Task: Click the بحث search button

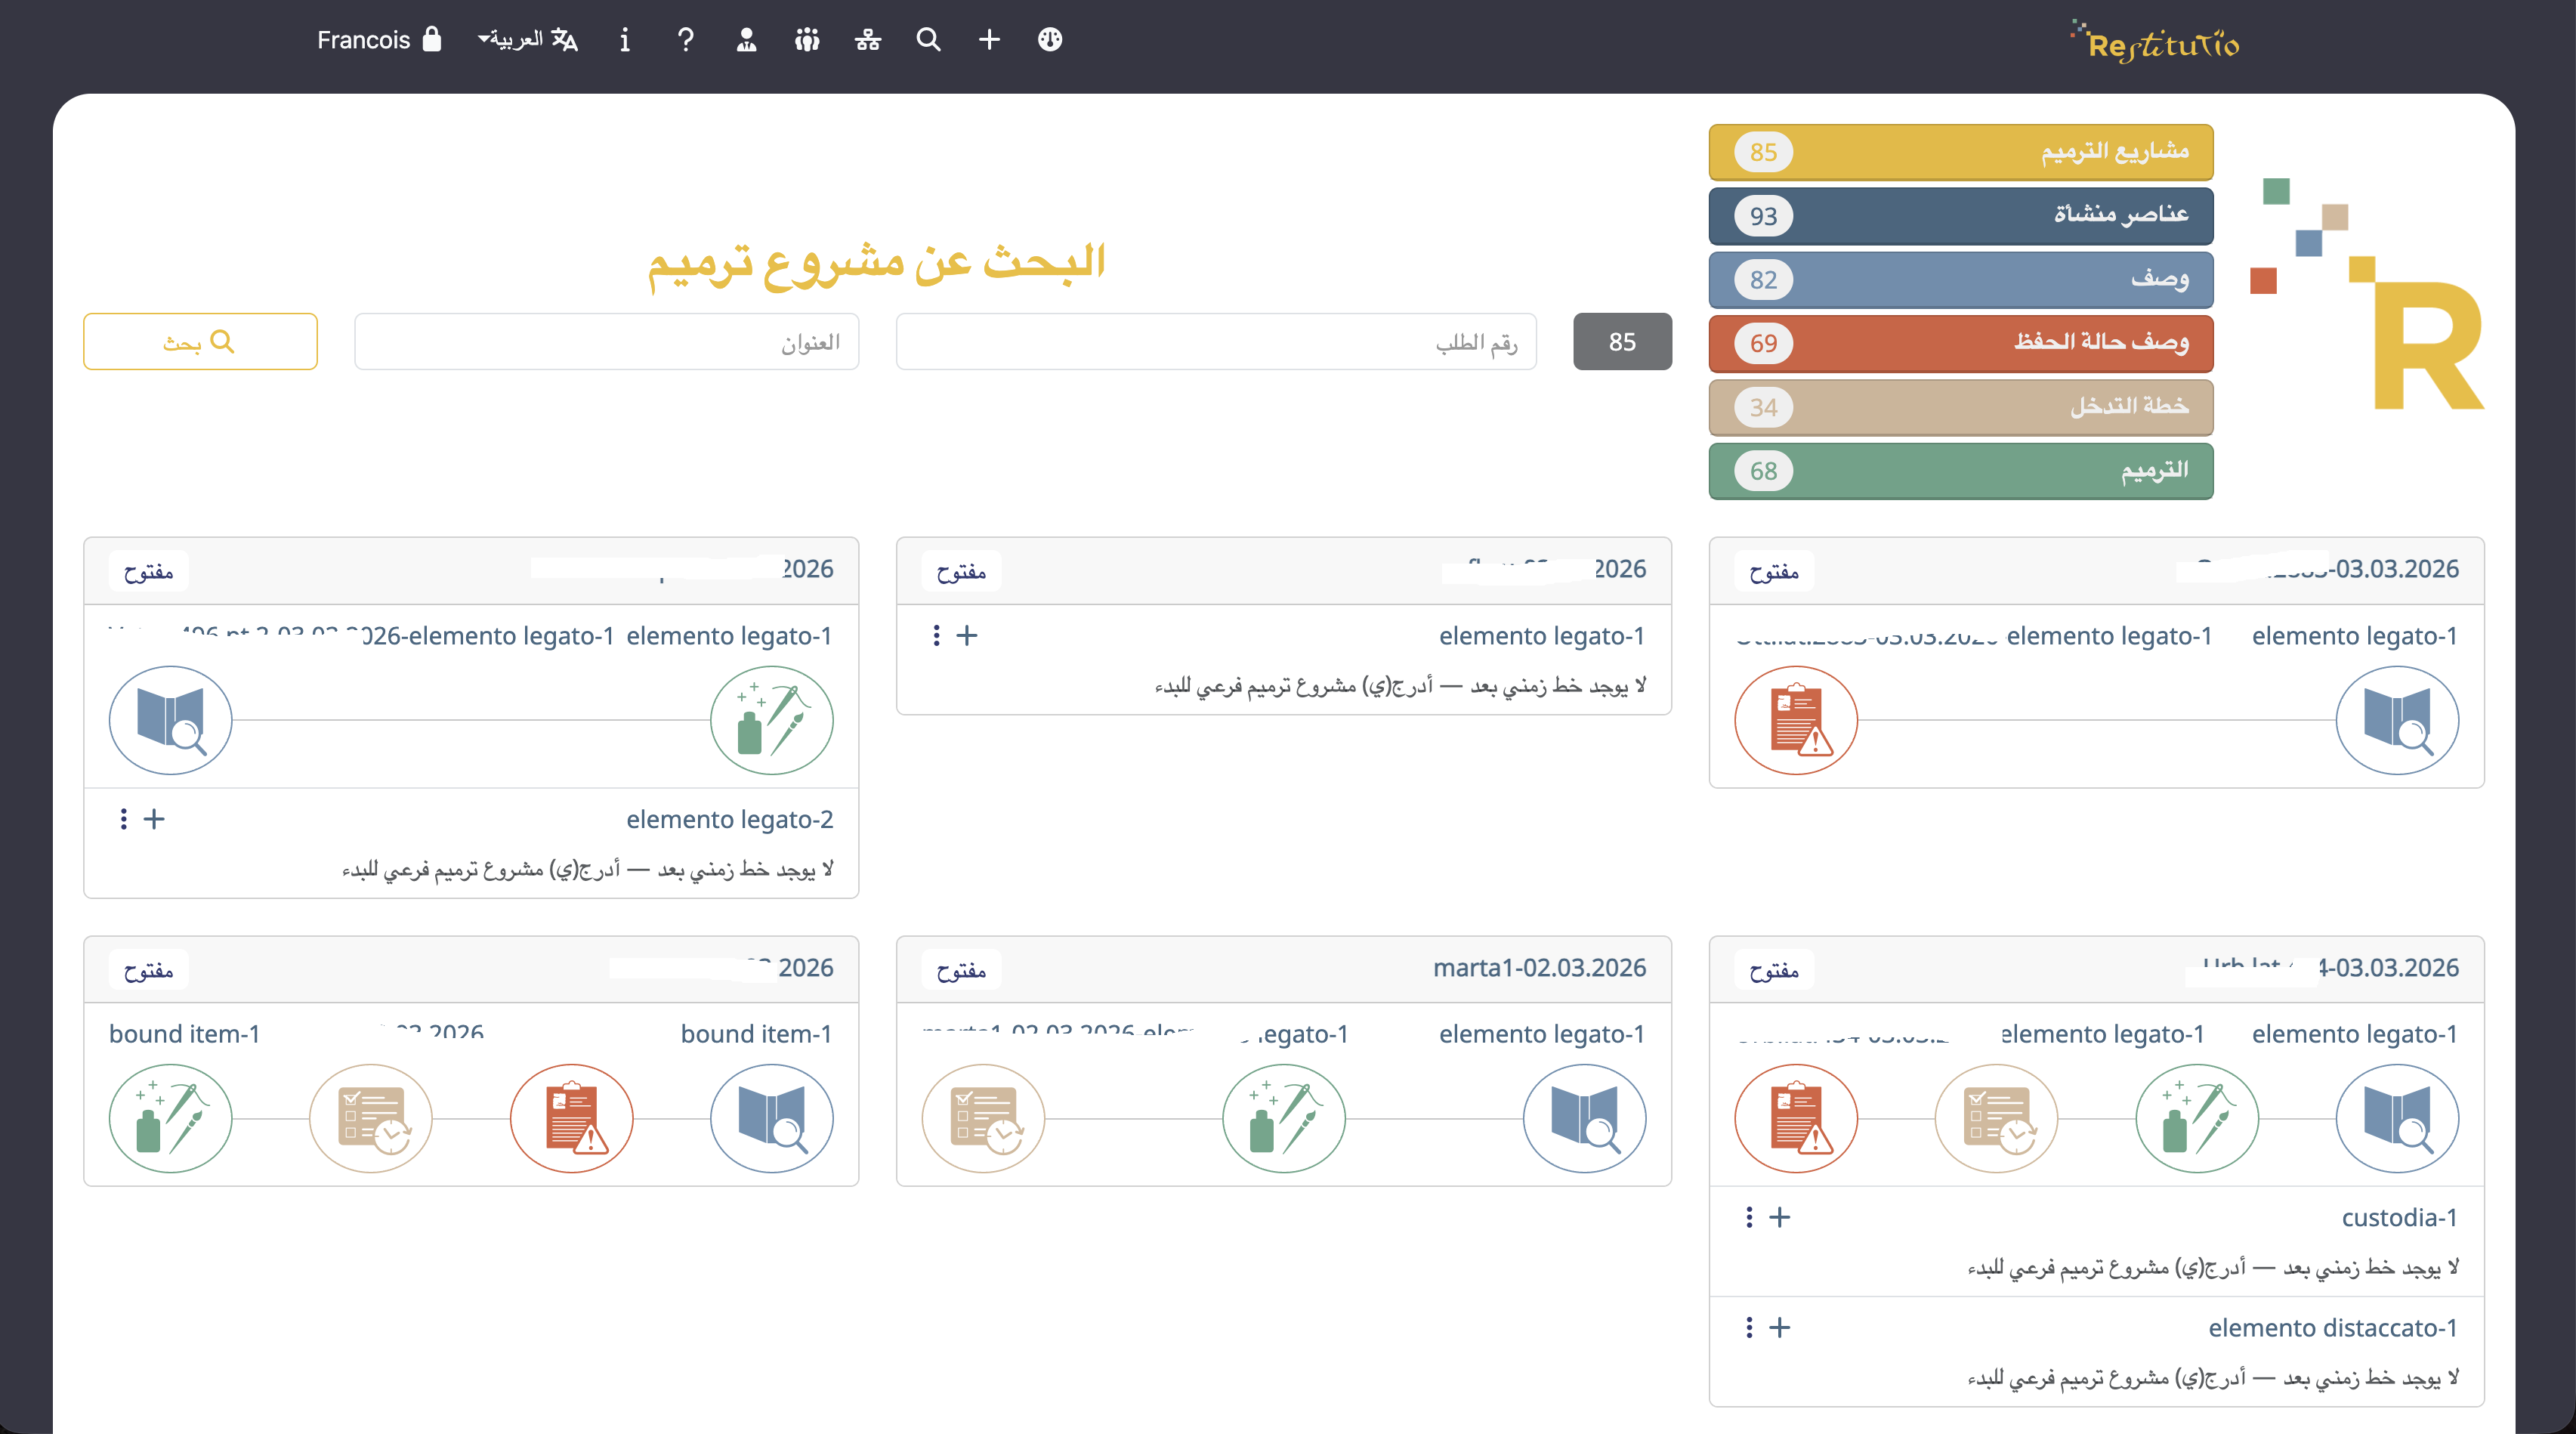Action: (x=200, y=341)
